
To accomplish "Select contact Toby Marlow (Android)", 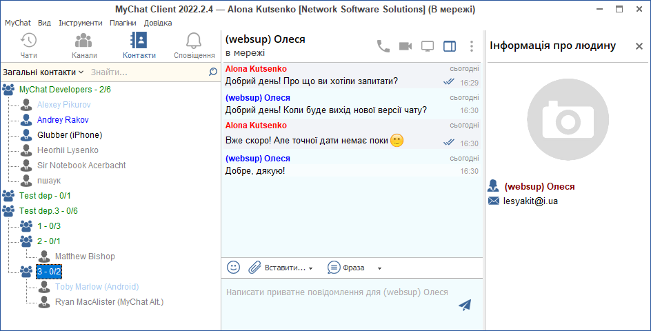I will tap(97, 287).
